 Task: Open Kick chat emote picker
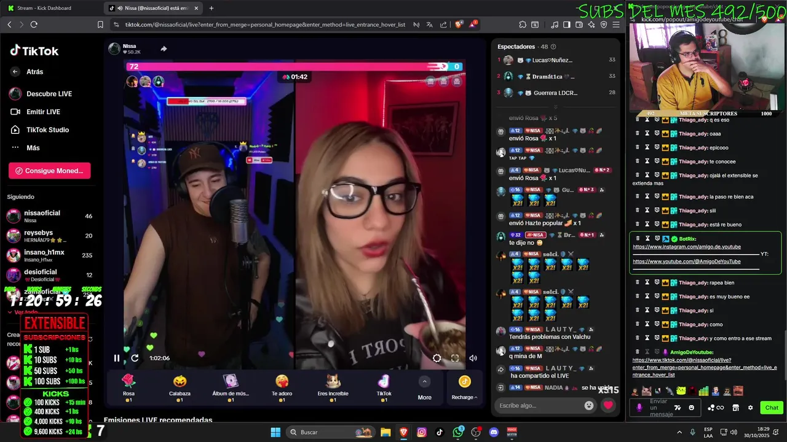(x=692, y=408)
